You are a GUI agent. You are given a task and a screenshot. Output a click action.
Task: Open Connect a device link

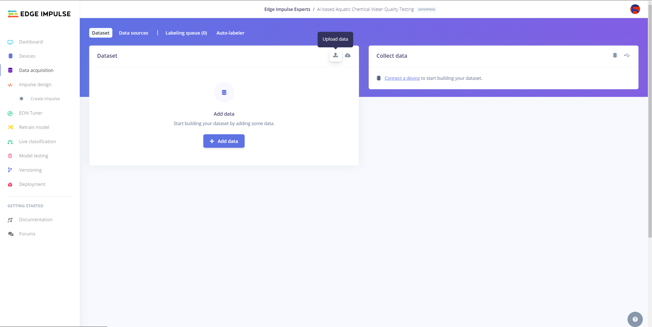(401, 78)
